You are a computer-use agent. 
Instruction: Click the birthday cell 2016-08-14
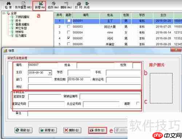pos(163,32)
